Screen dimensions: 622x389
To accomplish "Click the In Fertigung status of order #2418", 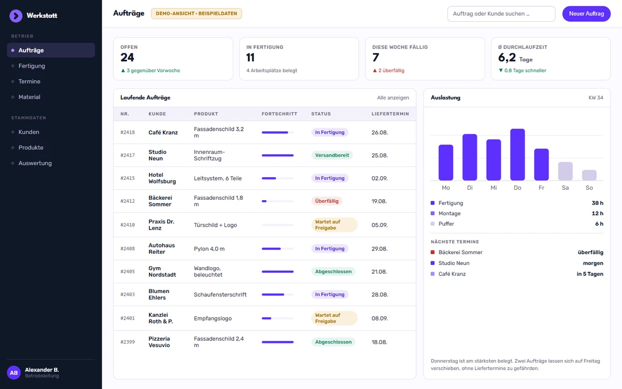I will pos(330,132).
